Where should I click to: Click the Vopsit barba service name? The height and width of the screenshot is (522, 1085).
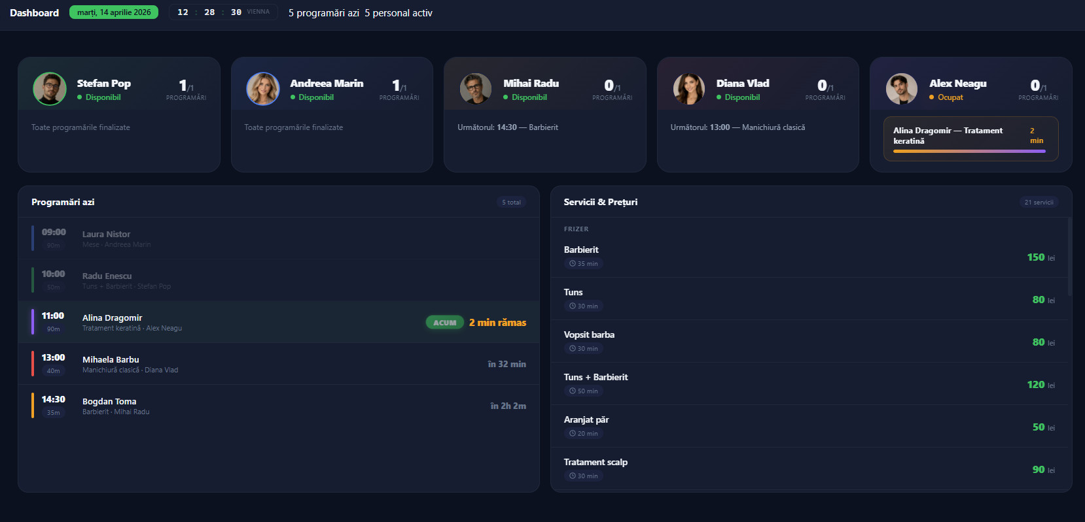coord(589,334)
